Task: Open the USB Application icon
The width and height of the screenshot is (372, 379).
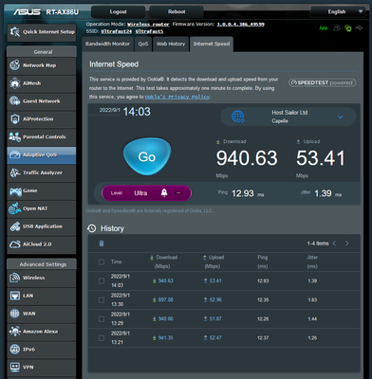Action: click(14, 226)
